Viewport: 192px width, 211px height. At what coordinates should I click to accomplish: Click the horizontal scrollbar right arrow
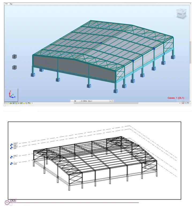point(180,103)
